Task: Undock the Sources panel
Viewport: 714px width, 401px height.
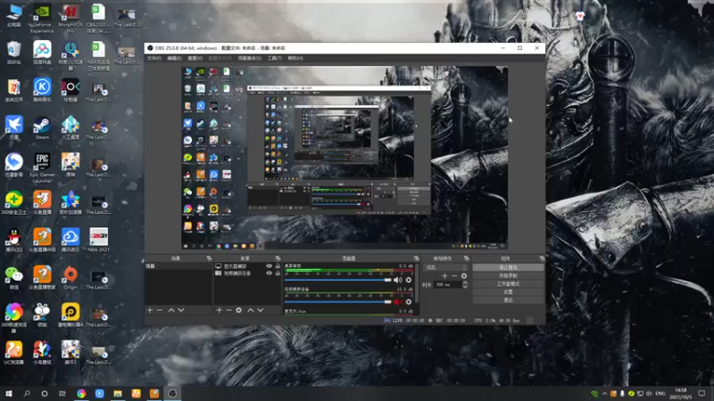Action: (x=278, y=258)
